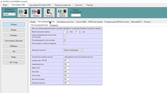
Task: Click the Общие sidebar button
Action: click(x=14, y=25)
